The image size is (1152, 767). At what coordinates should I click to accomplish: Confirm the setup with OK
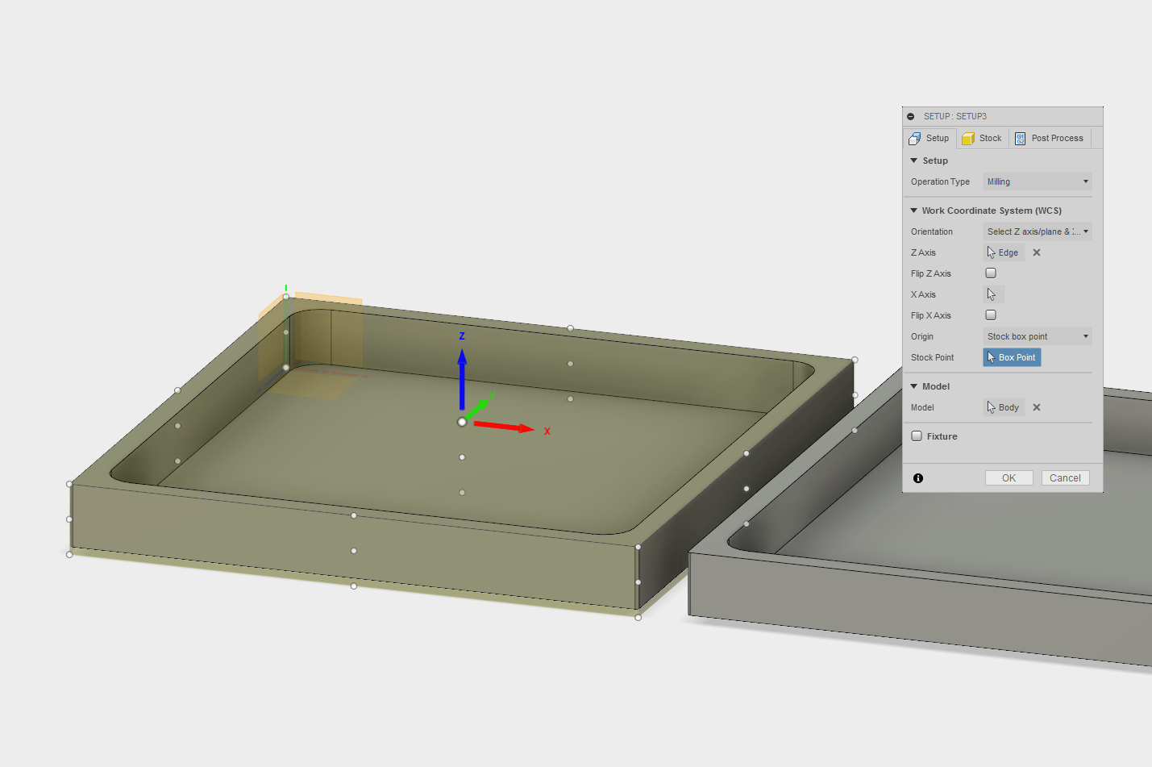1009,478
